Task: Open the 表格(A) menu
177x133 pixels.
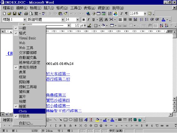Action: (90, 8)
